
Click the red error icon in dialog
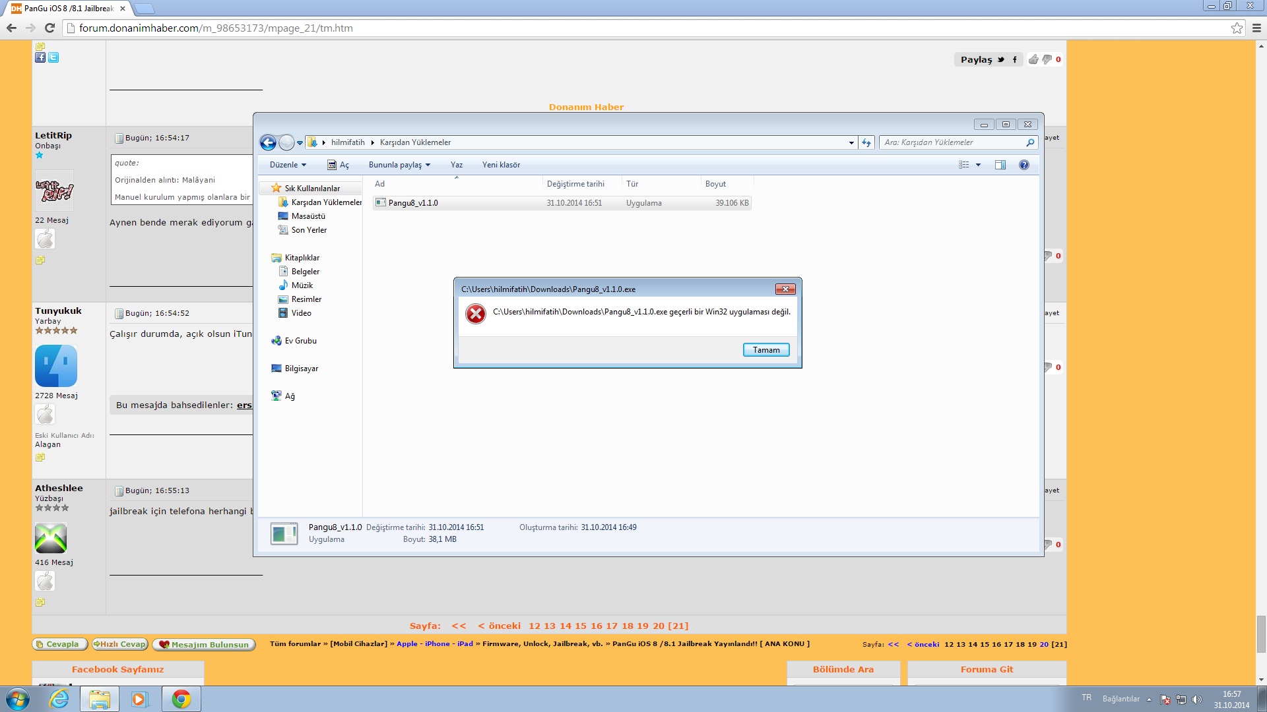coord(475,314)
